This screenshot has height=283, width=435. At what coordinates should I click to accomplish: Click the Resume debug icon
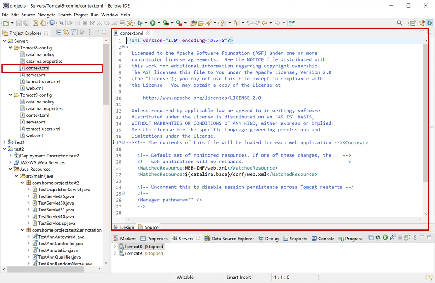tap(70, 23)
